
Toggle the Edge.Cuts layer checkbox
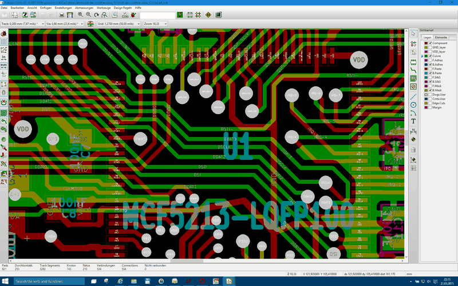click(430, 103)
